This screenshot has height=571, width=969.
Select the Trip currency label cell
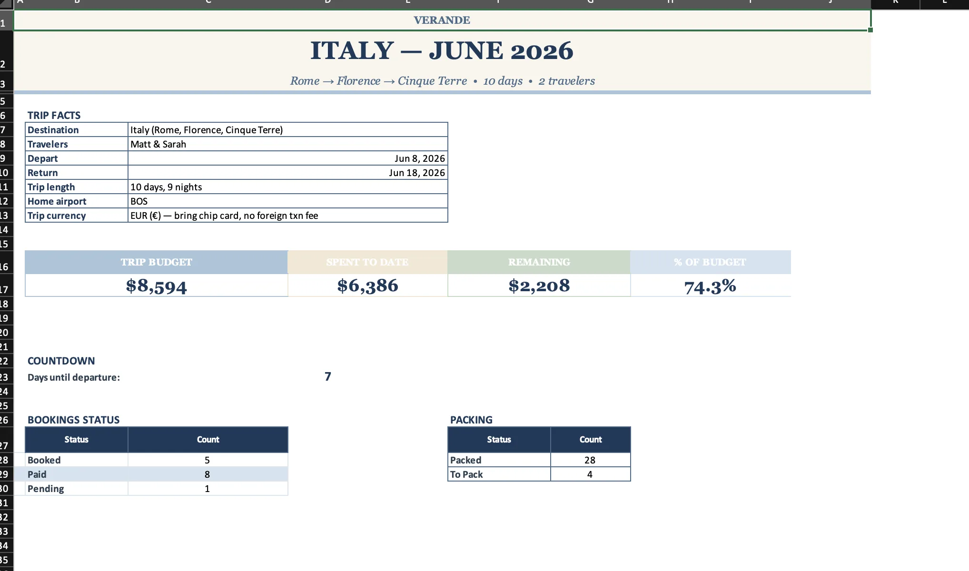click(x=77, y=215)
